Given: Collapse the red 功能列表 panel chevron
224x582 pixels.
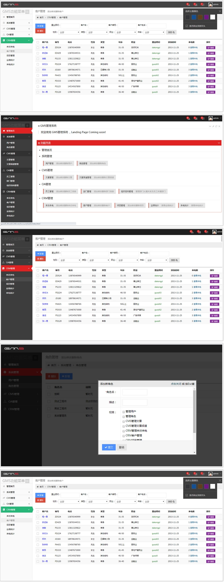Looking at the screenshot, I should click(x=219, y=143).
